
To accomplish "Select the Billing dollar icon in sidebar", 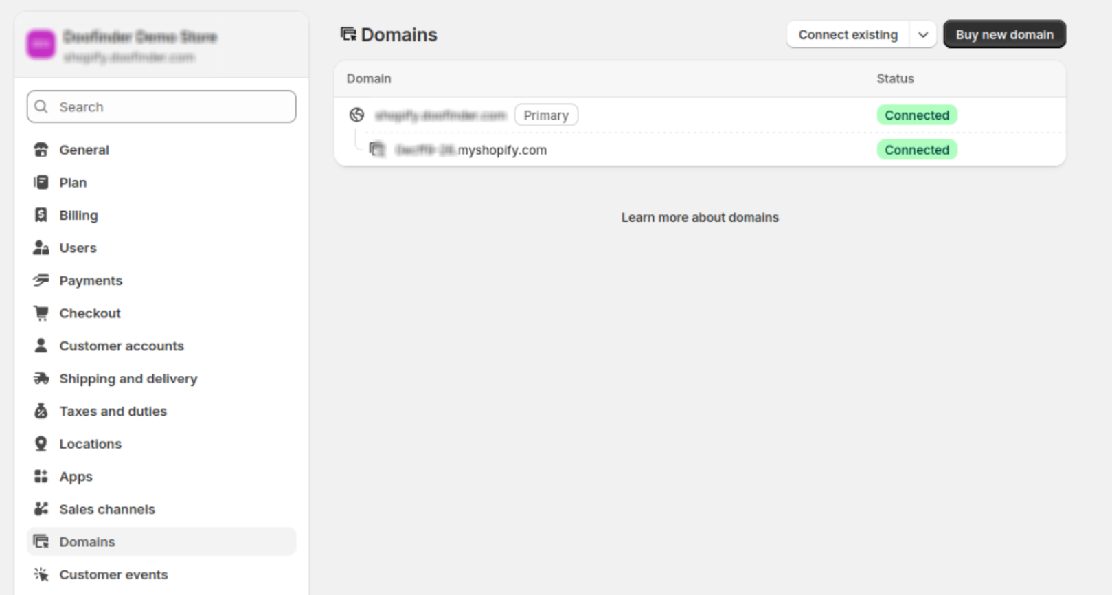I will tap(41, 215).
